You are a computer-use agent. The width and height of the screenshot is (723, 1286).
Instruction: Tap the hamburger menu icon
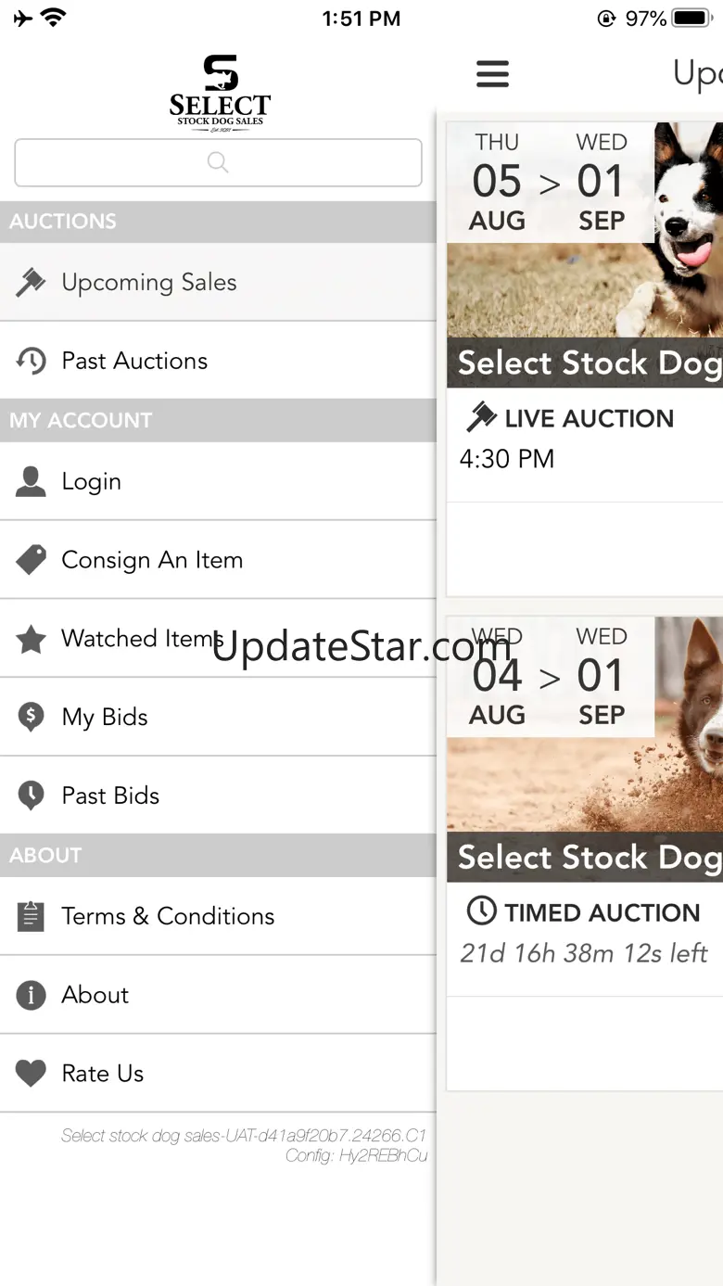492,74
